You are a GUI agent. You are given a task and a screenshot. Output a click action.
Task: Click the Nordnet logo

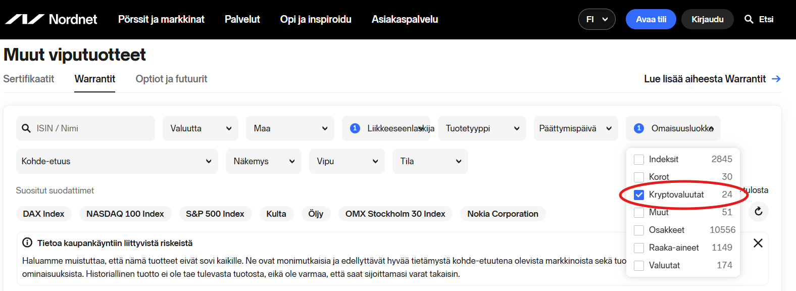51,19
